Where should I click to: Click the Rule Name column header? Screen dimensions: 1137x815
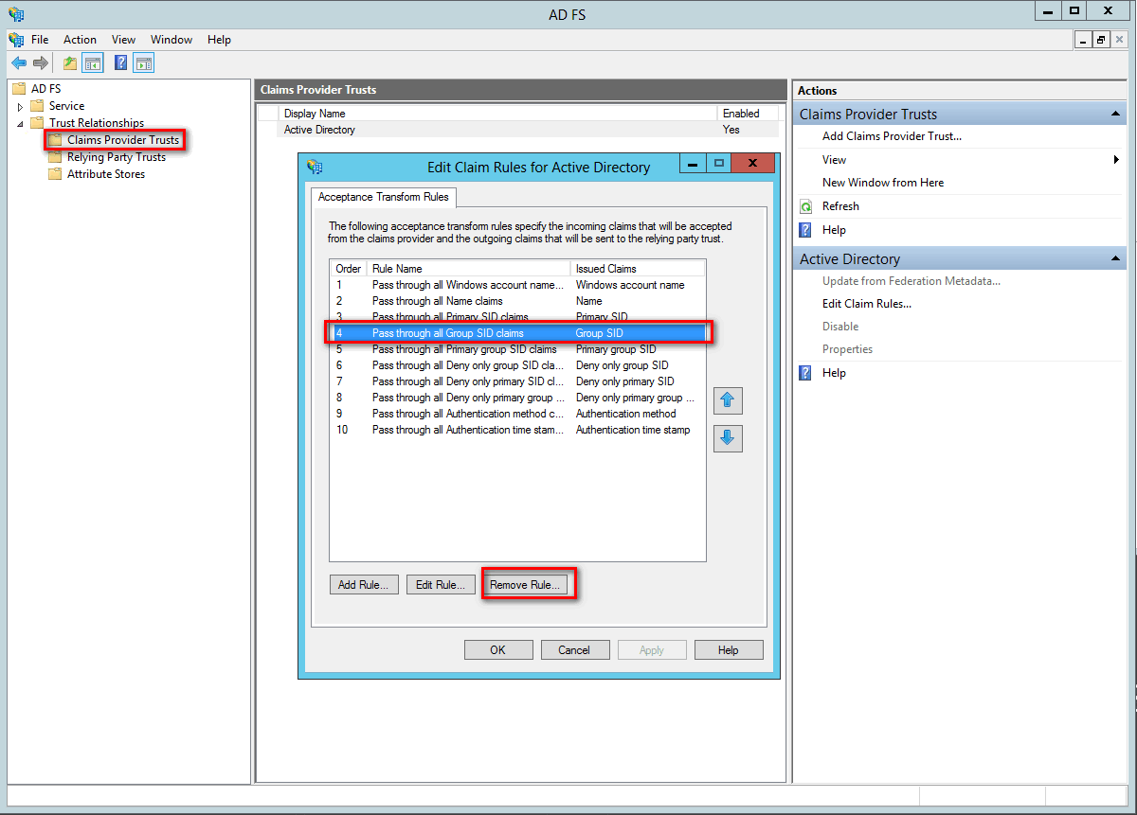[468, 269]
